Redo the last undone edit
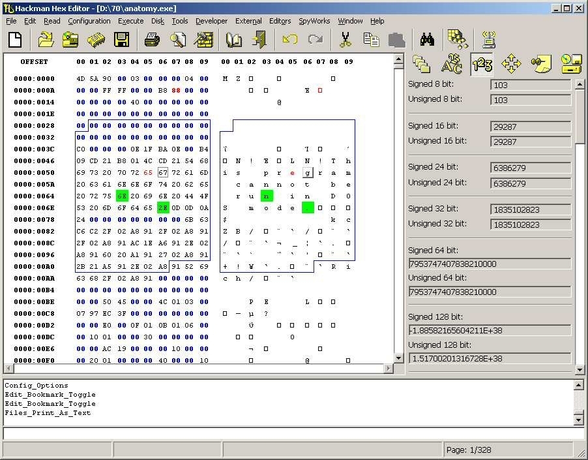Image resolution: width=588 pixels, height=460 pixels. (316, 39)
